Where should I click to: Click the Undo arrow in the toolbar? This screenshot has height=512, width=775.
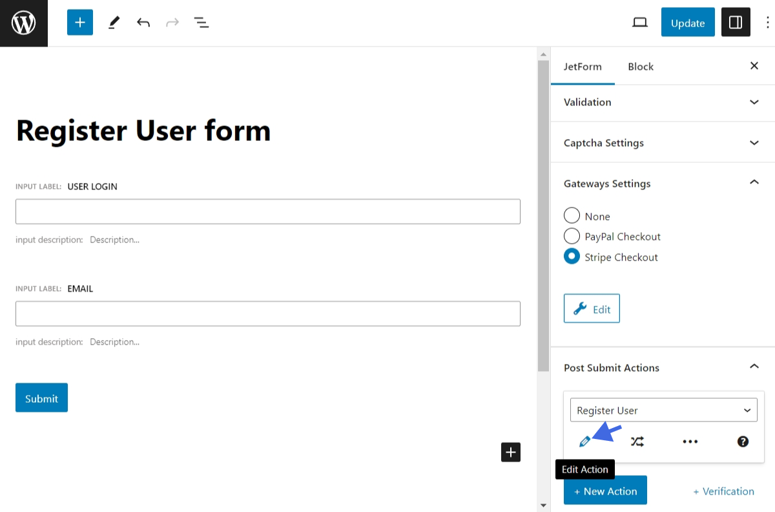point(143,22)
